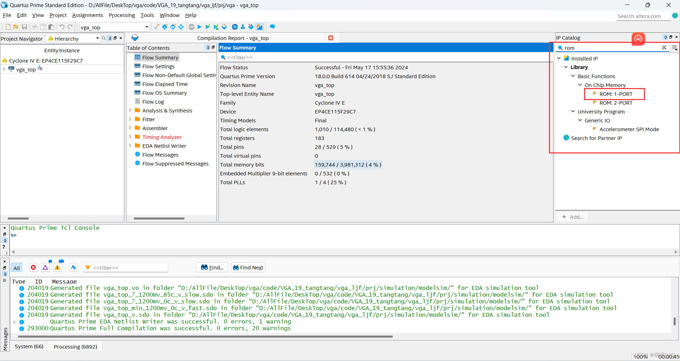680x361 pixels.
Task: Select ROM: 1-PORT in IP Catalog
Action: [x=616, y=94]
